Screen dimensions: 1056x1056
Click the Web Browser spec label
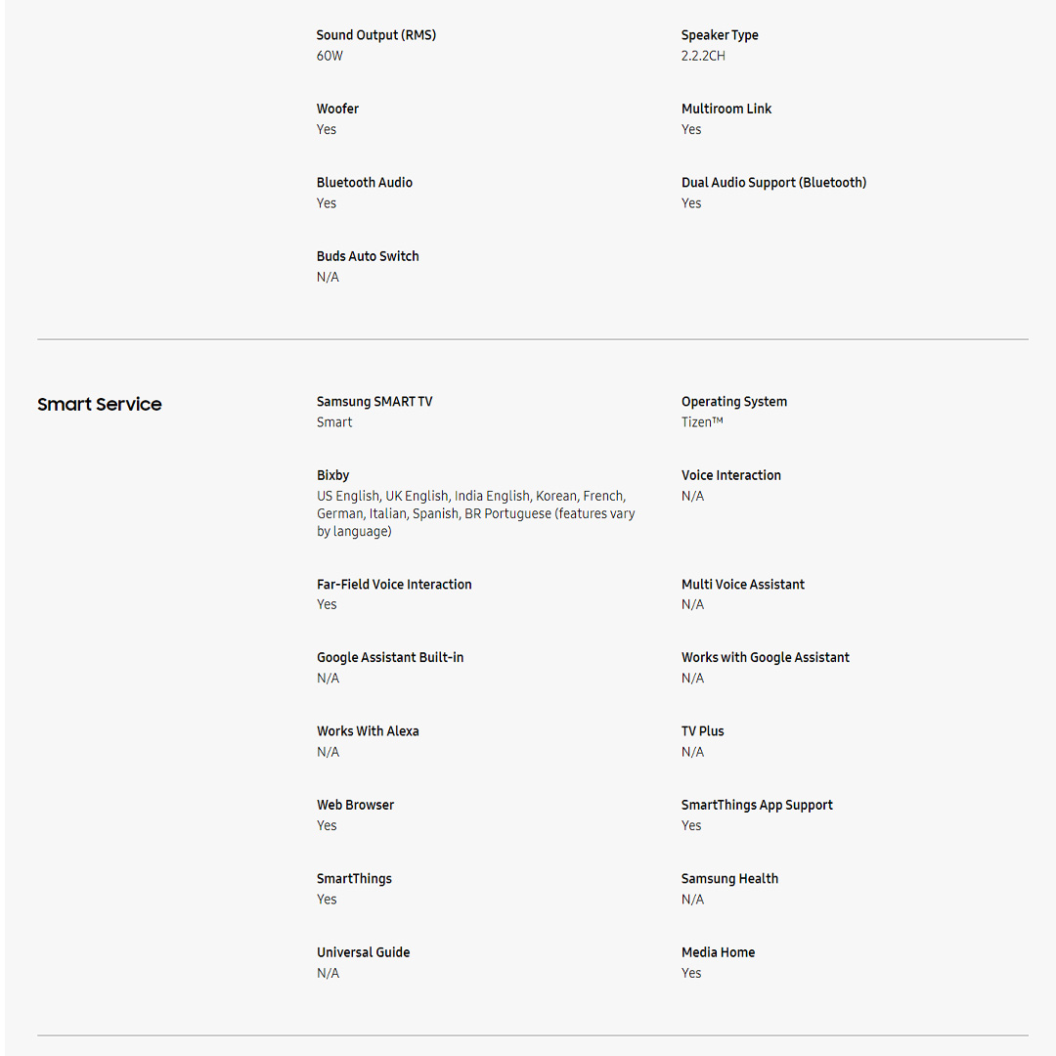click(356, 806)
